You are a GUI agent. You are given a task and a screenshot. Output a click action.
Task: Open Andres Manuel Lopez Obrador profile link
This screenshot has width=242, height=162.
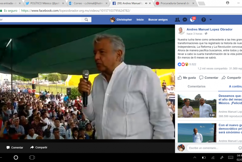pyautogui.click(x=209, y=29)
